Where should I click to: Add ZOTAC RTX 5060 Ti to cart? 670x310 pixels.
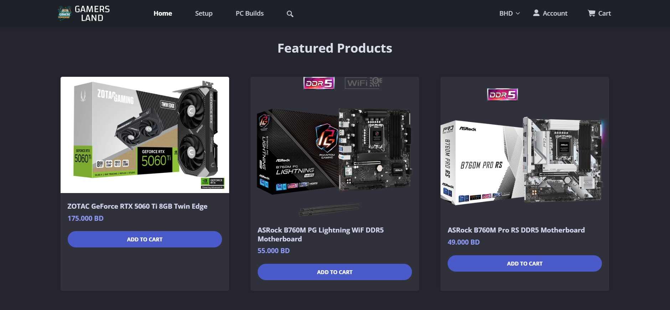click(145, 239)
